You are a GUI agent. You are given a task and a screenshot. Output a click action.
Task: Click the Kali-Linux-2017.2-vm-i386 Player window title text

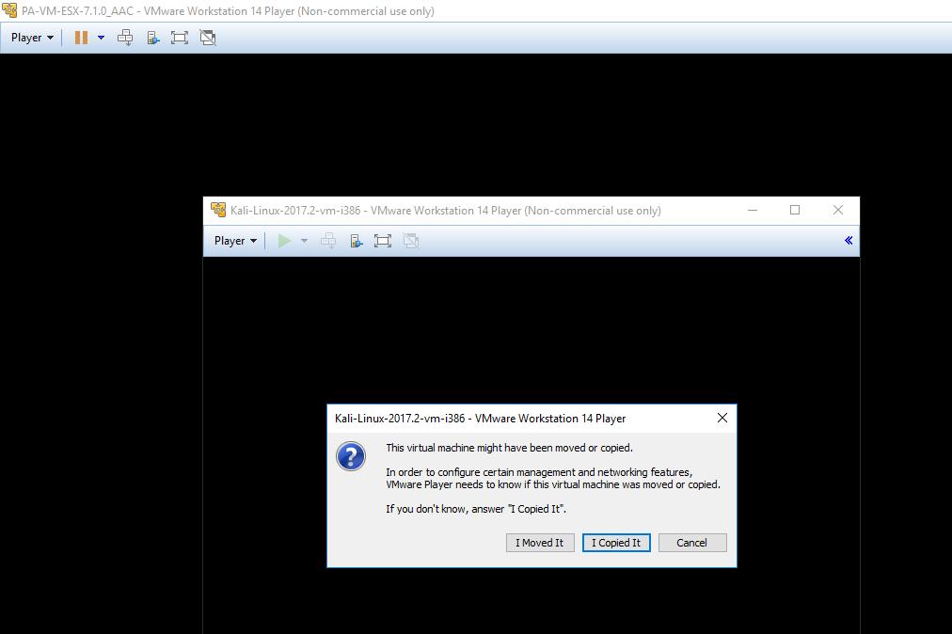[446, 211]
